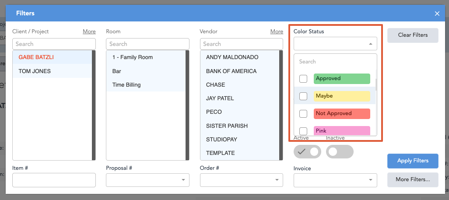Select vendor BANK OF AMERICA
The width and height of the screenshot is (449, 200).
[240, 71]
